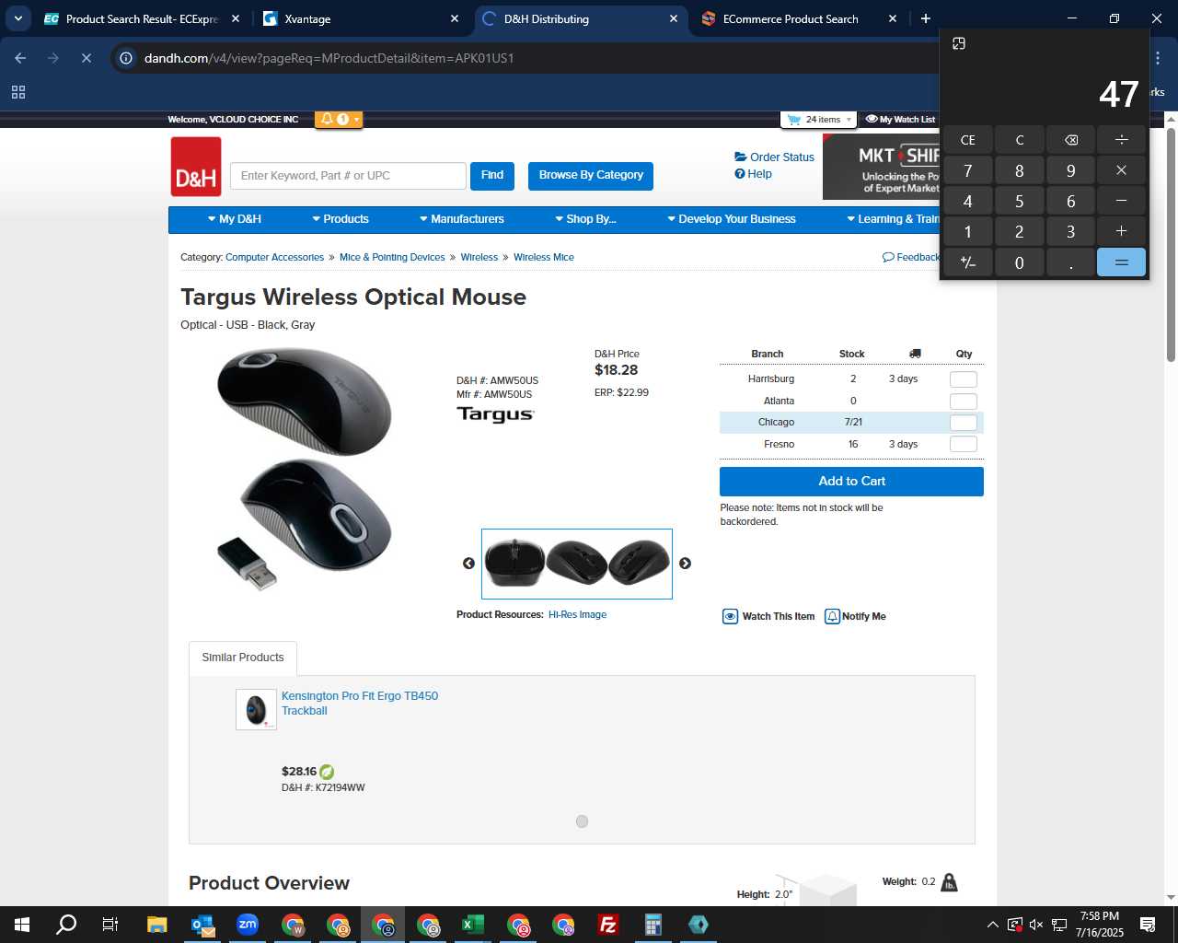
Task: Click the next image carousel arrow
Action: pyautogui.click(x=685, y=564)
